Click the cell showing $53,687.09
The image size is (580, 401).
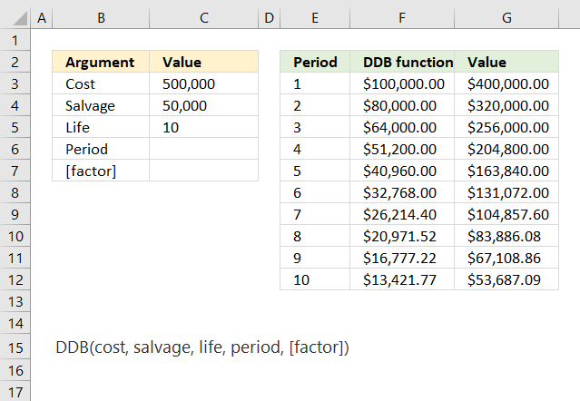(x=506, y=279)
